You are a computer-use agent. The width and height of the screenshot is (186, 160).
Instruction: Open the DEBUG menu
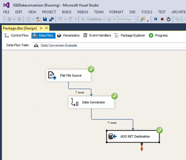[83, 12]
